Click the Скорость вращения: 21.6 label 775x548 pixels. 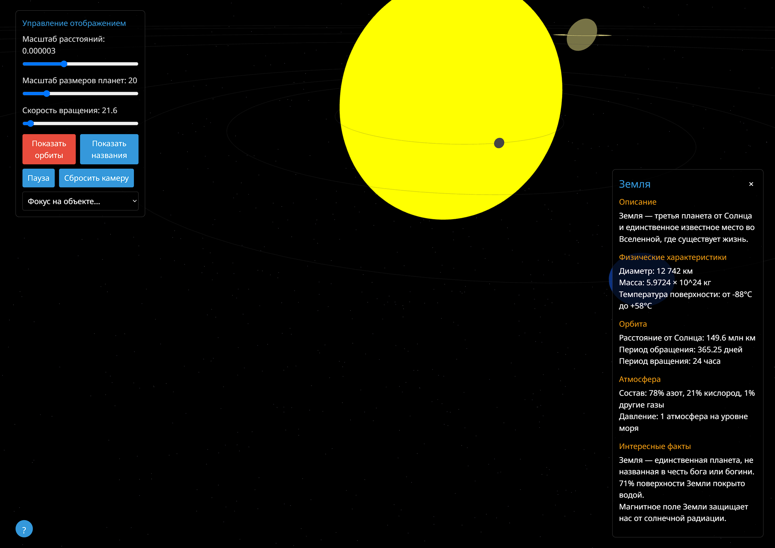pos(70,110)
